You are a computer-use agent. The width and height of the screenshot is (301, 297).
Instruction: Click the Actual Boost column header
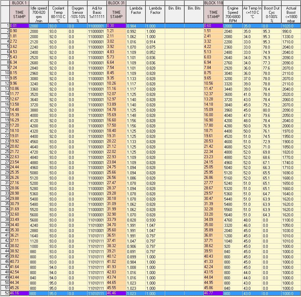pos(291,14)
